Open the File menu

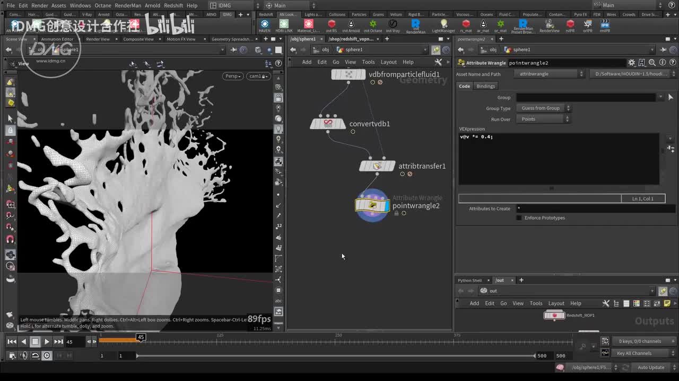point(11,5)
